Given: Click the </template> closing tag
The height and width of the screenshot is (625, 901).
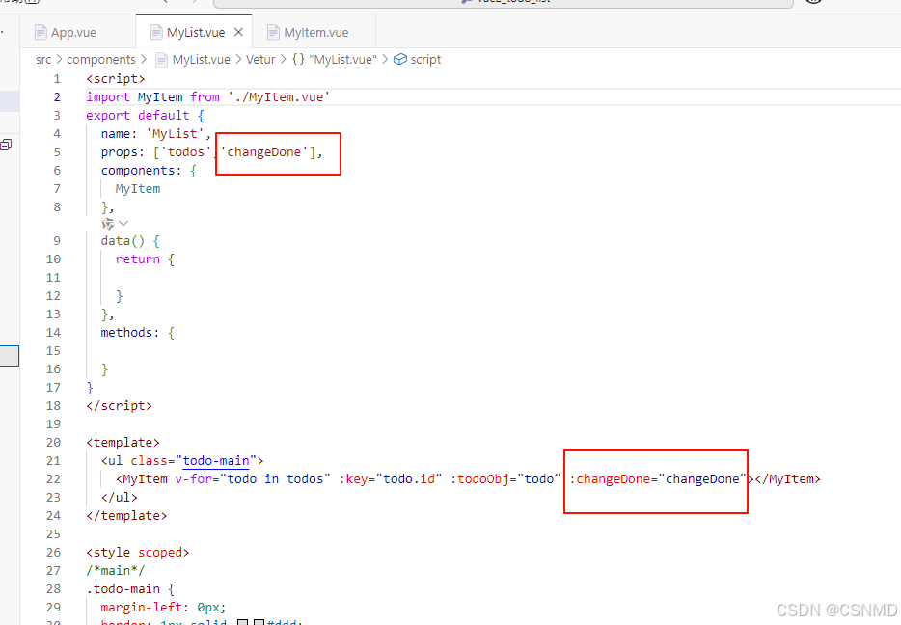Looking at the screenshot, I should (126, 516).
